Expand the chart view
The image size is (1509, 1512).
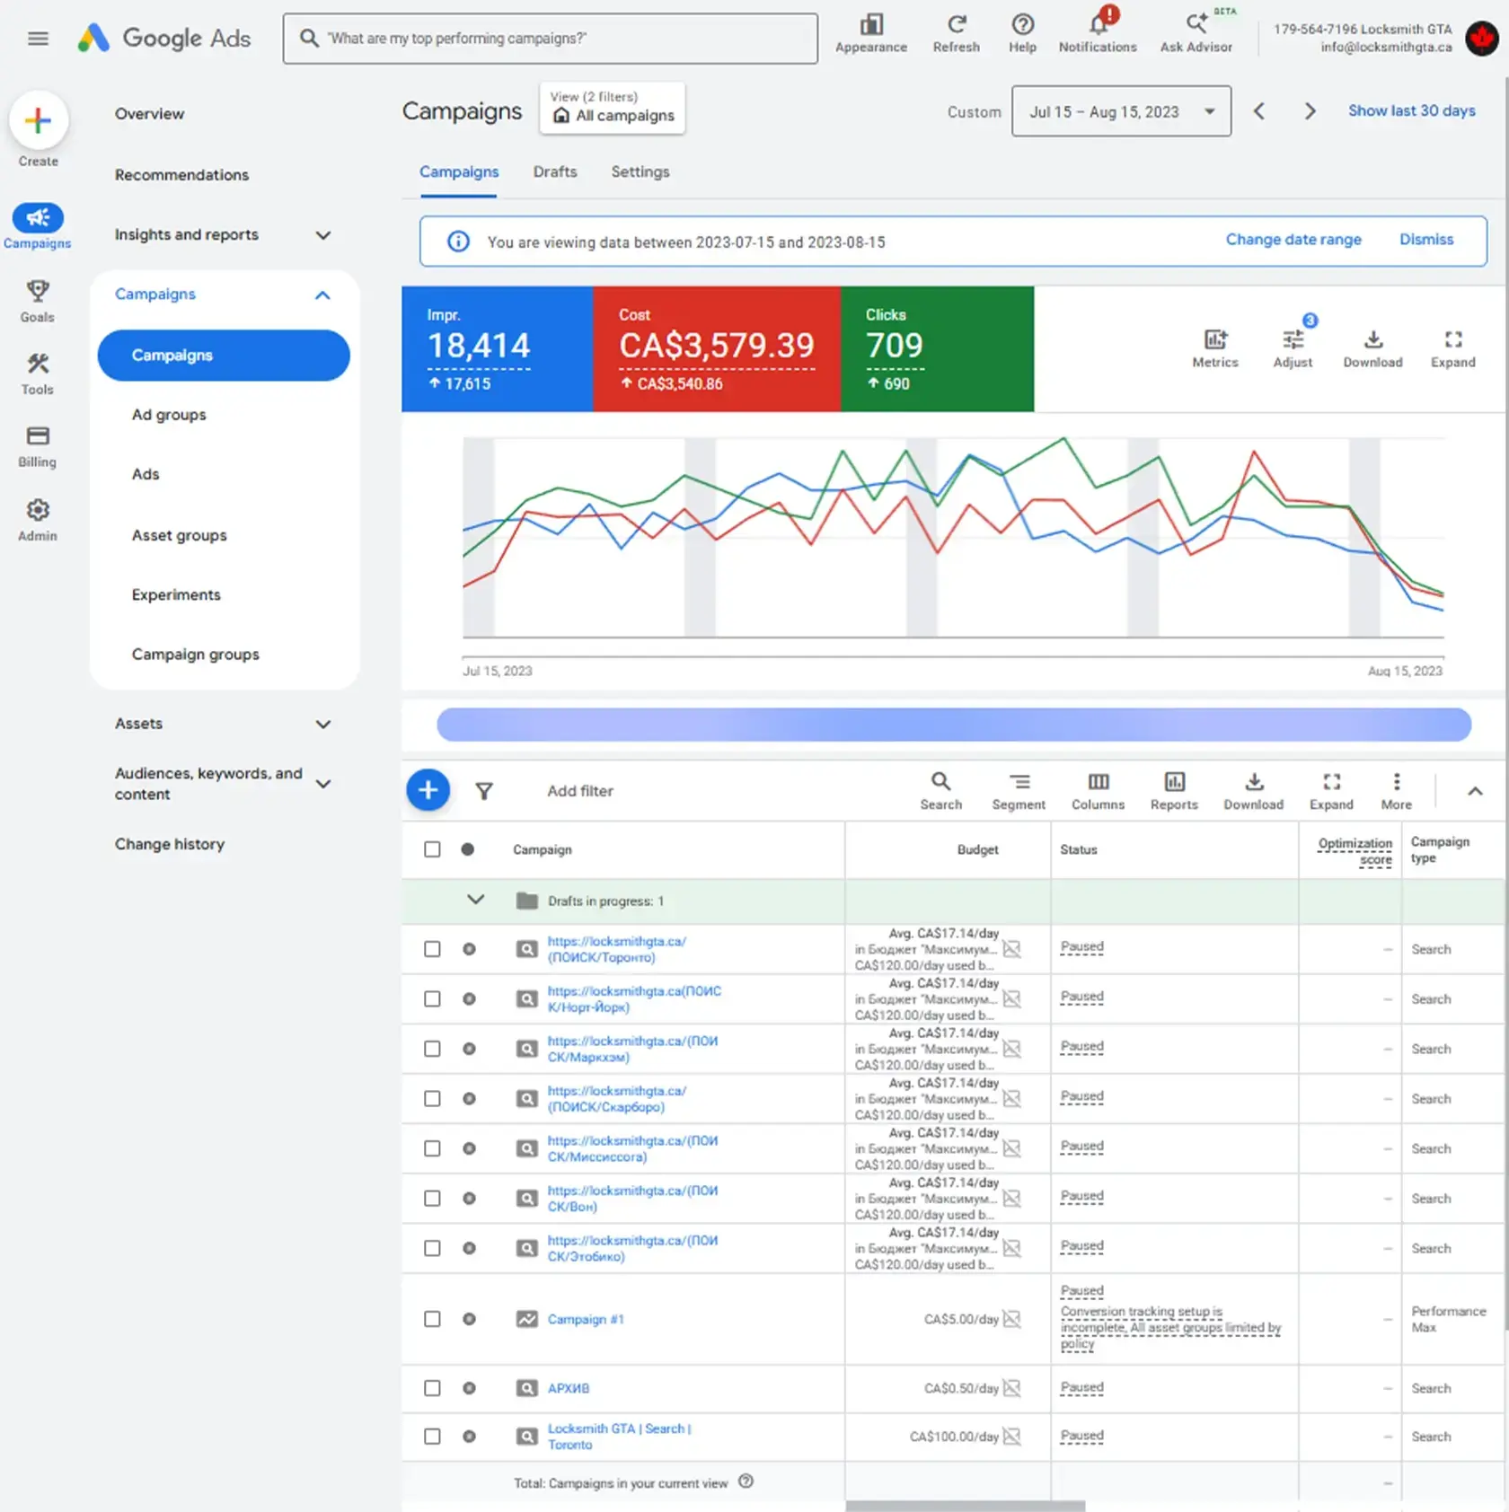coord(1452,348)
